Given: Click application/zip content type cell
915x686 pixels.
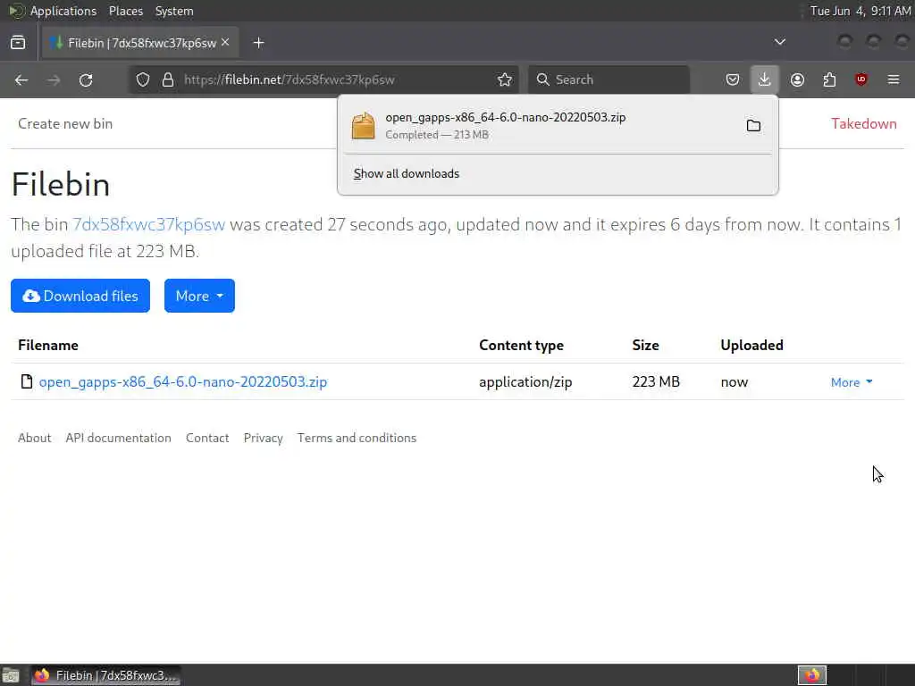Looking at the screenshot, I should [x=525, y=382].
